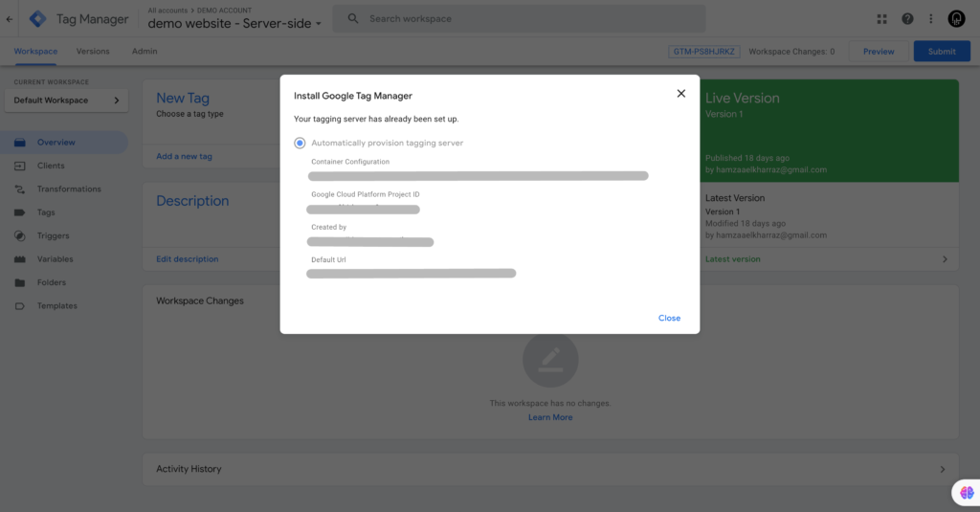Click the Add a new tag link

[x=184, y=156]
